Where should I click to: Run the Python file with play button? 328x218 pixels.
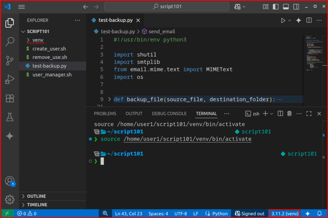coord(283,20)
